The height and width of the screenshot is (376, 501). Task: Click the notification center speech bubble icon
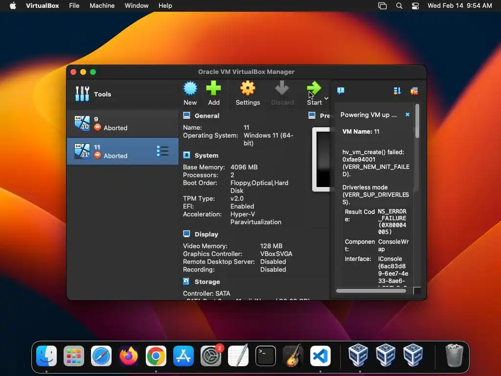[341, 91]
